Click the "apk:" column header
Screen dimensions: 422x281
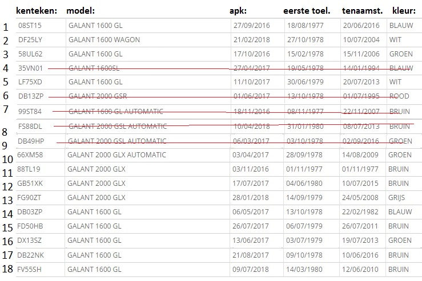(238, 11)
